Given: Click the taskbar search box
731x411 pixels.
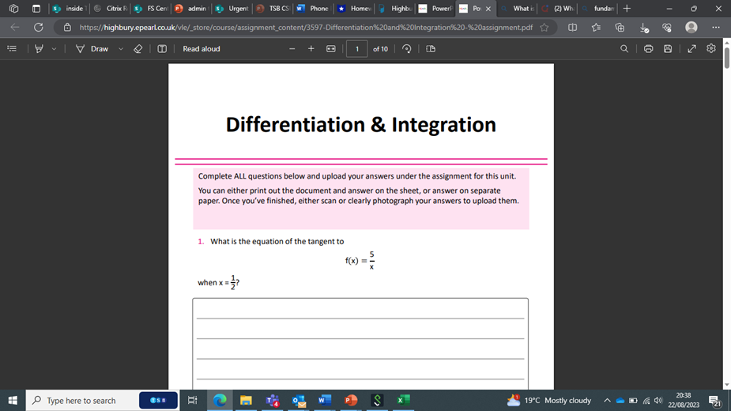Looking at the screenshot, I should pos(102,400).
